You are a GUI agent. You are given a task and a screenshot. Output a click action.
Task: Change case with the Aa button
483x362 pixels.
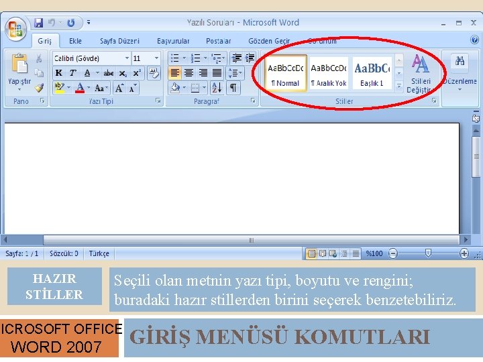click(101, 88)
